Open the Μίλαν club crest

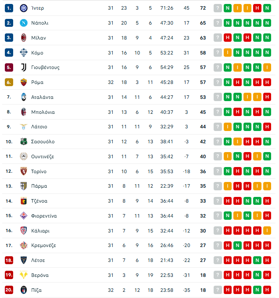pyautogui.click(x=24, y=38)
